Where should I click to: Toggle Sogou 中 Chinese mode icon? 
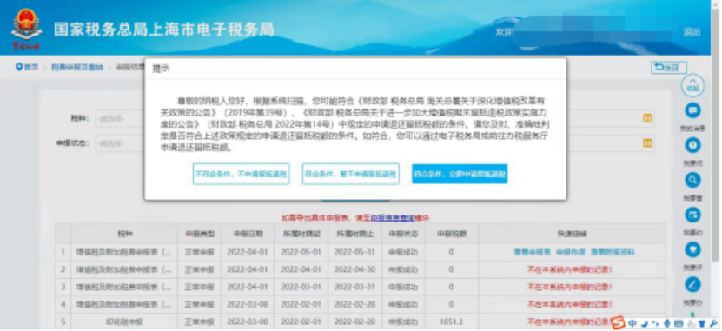[x=633, y=324]
